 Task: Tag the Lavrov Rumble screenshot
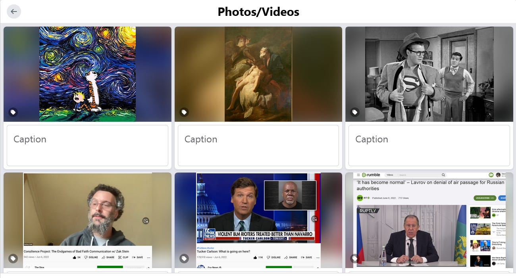click(x=355, y=259)
